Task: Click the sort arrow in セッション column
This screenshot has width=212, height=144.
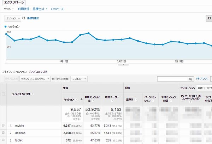Action: pyautogui.click(x=81, y=99)
